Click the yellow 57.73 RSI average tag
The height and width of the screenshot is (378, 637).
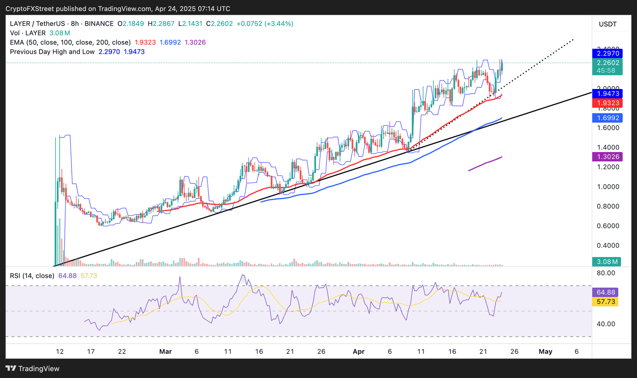(x=605, y=302)
